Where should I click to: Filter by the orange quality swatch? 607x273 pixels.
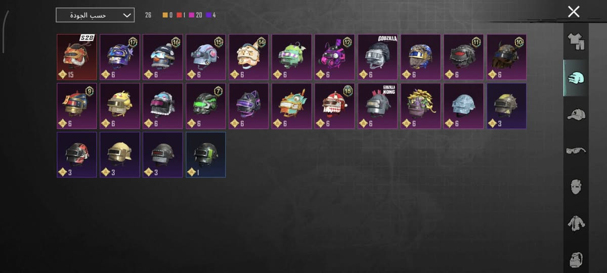point(165,15)
